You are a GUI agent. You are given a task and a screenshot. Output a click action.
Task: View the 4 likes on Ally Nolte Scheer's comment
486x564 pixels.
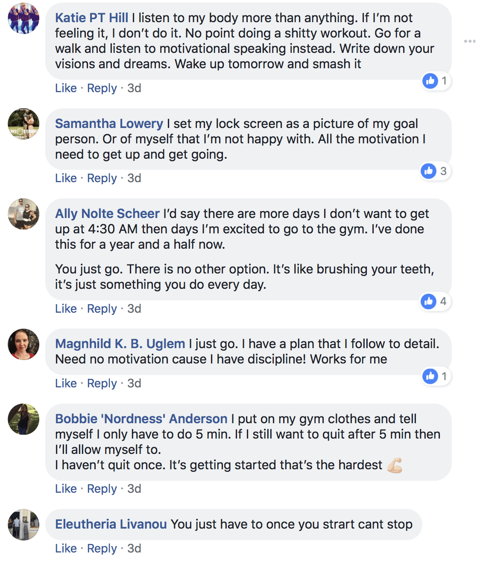435,302
